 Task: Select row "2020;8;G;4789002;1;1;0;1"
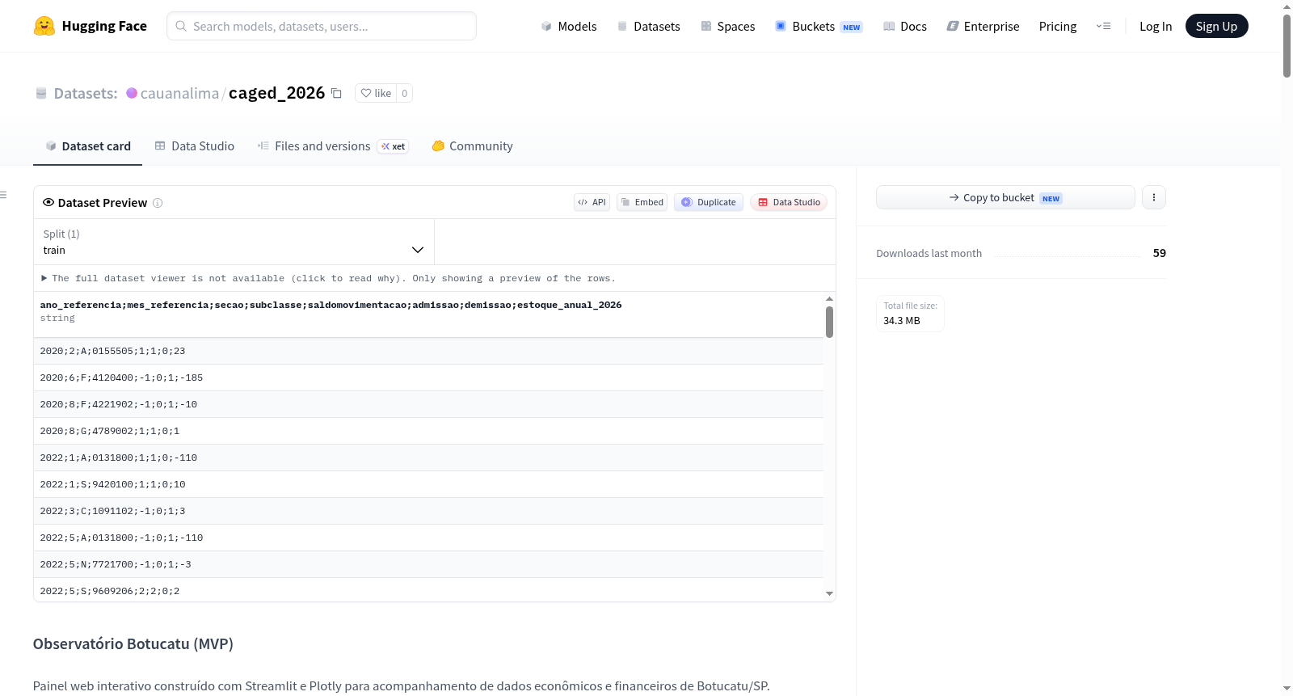[428, 431]
